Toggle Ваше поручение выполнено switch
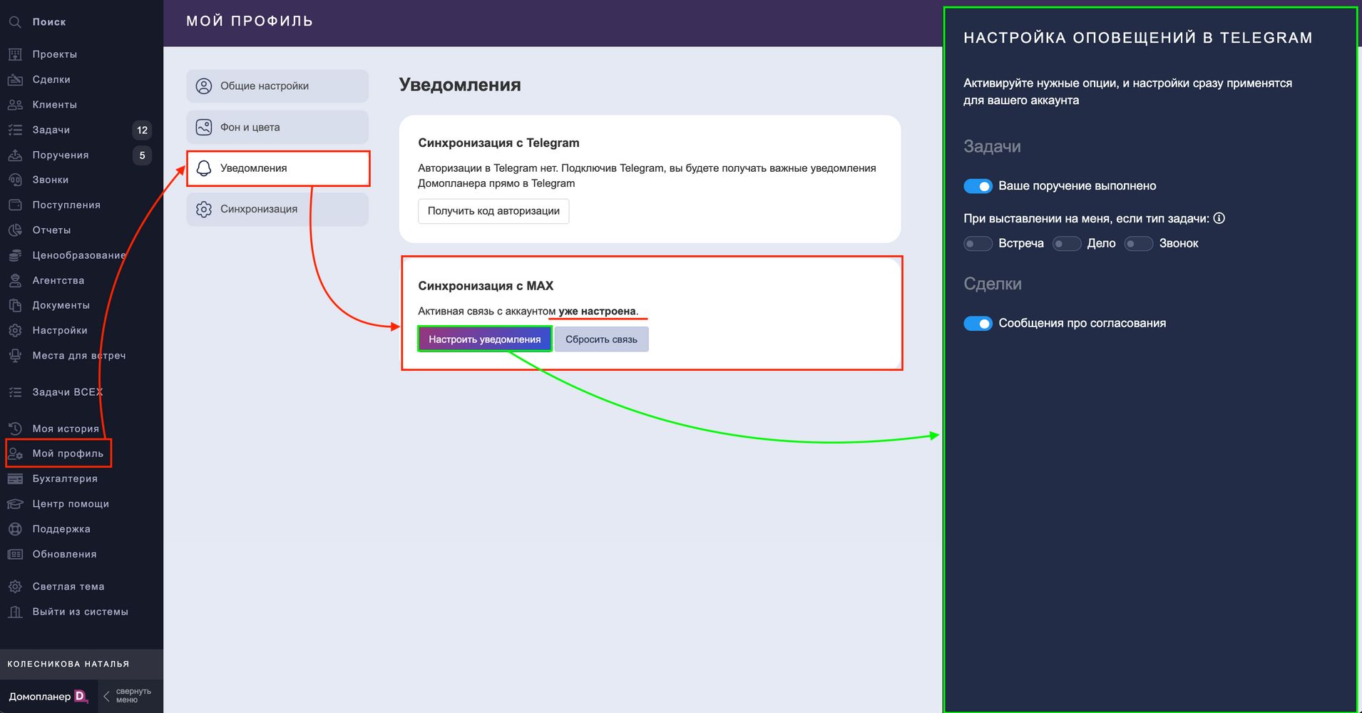Image resolution: width=1362 pixels, height=713 pixels. 978,186
